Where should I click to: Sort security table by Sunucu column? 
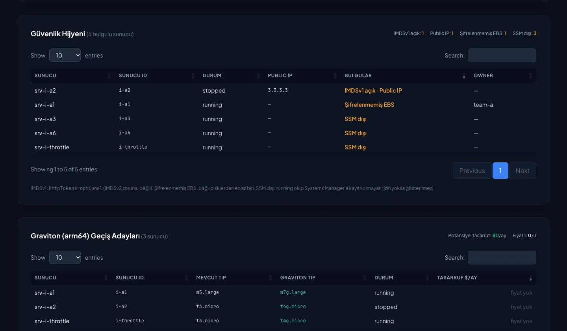pos(73,76)
